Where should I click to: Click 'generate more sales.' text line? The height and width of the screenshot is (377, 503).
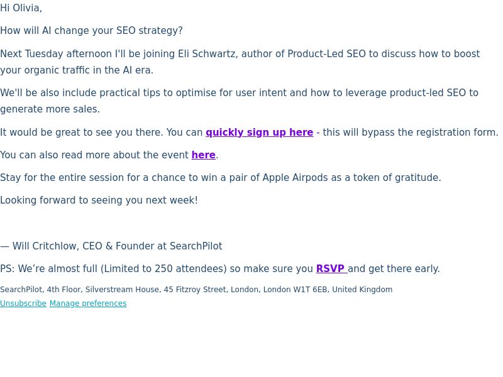pyautogui.click(x=50, y=109)
